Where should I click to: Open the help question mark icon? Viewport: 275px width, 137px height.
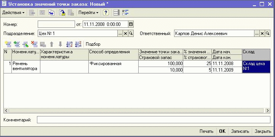(x=106, y=13)
